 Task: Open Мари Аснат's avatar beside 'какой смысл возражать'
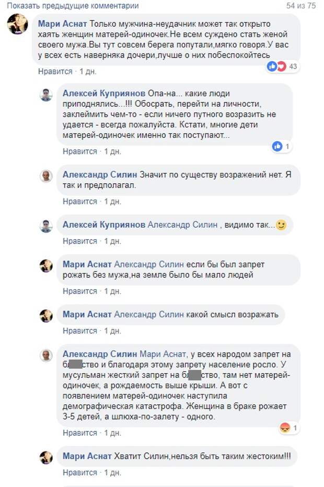46,316
